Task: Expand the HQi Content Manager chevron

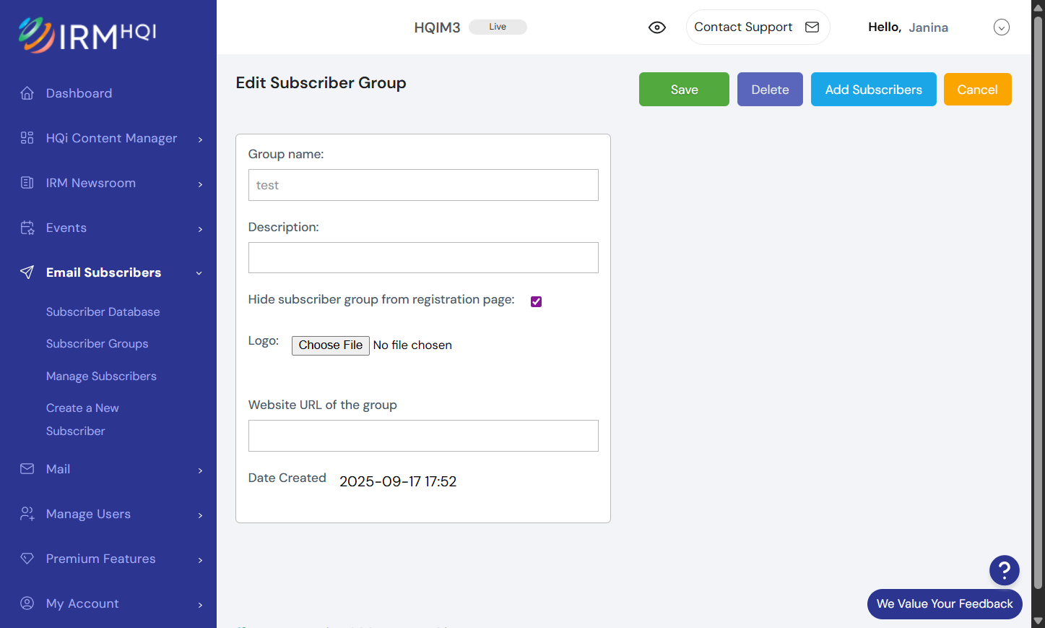Action: pyautogui.click(x=200, y=139)
